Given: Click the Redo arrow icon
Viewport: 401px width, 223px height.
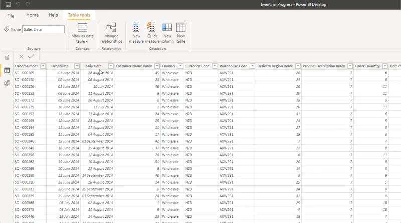Looking at the screenshot, I should tap(28, 4).
